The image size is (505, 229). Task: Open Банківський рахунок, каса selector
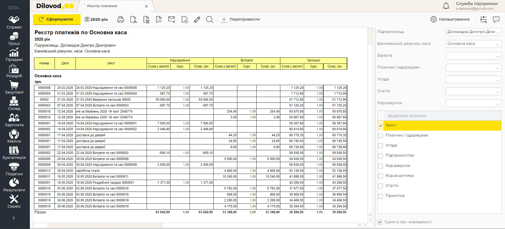(x=497, y=44)
